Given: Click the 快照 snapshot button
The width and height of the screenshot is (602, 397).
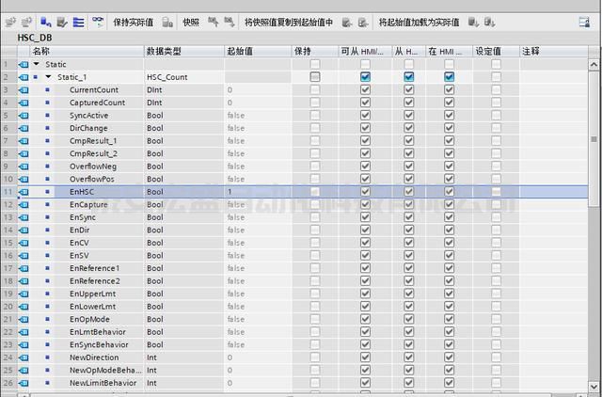Looking at the screenshot, I should (x=191, y=21).
